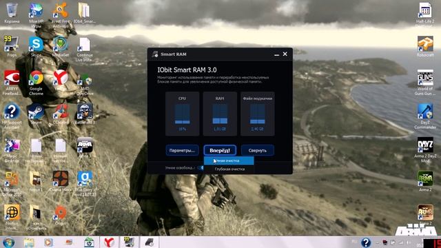Click the Вперёд! button
Screen dimensions: 441x248
(220, 150)
